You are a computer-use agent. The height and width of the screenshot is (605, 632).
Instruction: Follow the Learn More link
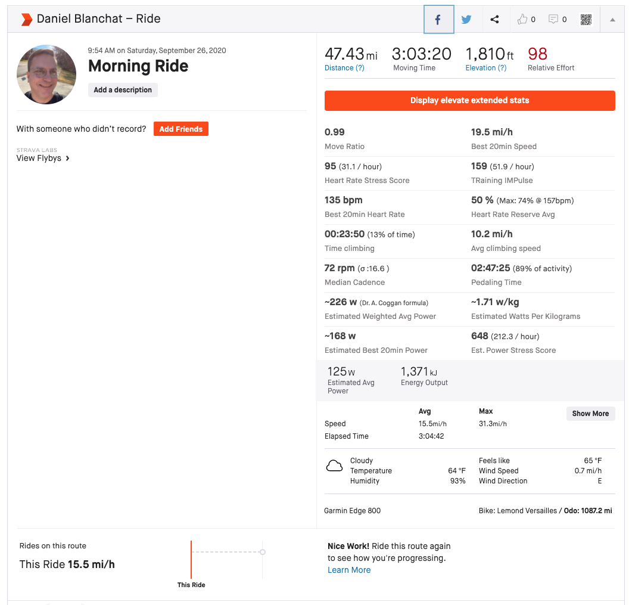[x=349, y=570]
